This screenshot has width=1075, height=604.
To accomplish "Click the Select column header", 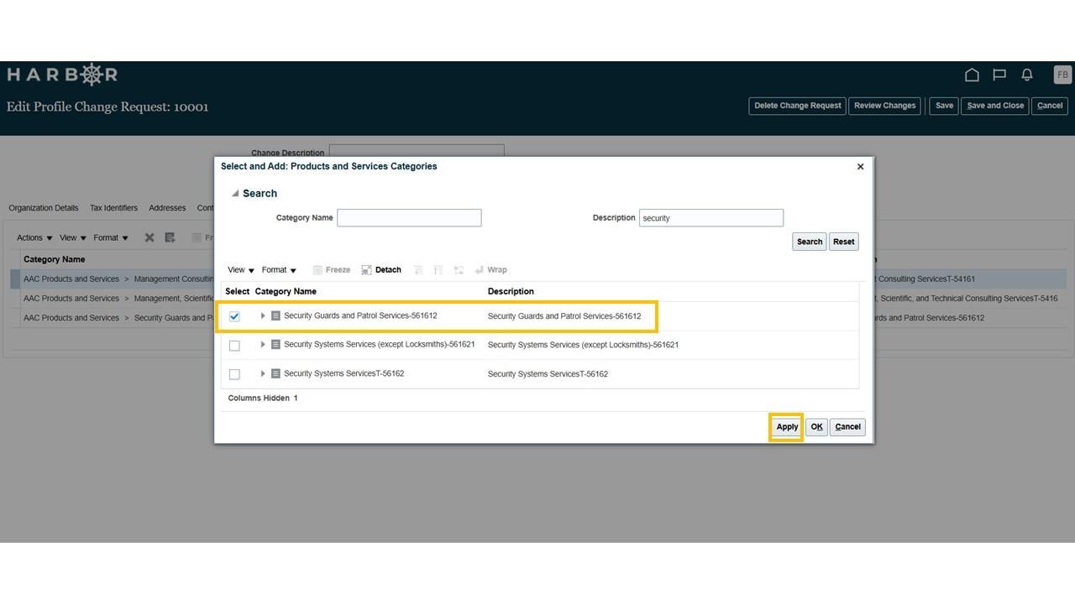I will pyautogui.click(x=238, y=292).
